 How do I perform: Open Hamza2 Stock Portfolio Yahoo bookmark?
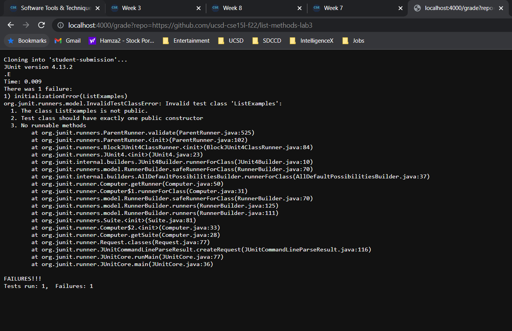[x=122, y=41]
